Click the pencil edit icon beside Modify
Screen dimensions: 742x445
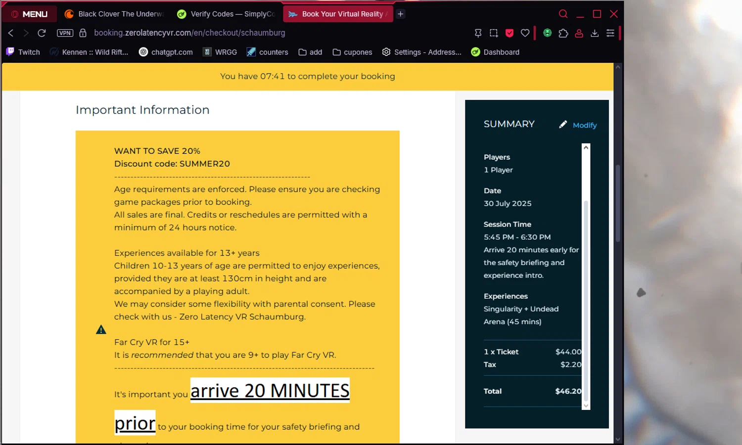click(x=563, y=125)
